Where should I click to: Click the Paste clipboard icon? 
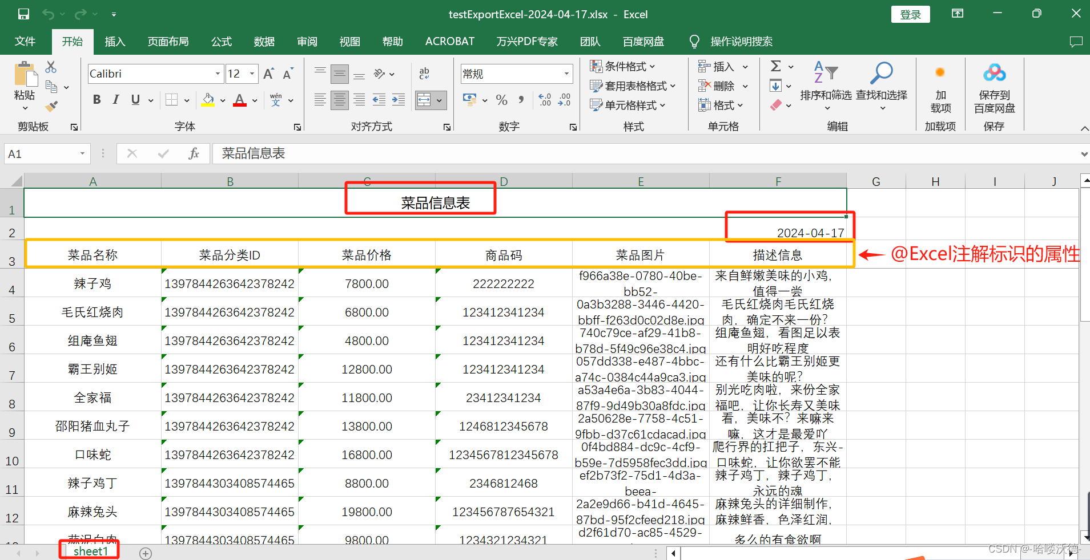25,74
